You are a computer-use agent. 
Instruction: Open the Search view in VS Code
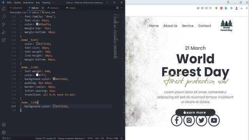pos(4,16)
